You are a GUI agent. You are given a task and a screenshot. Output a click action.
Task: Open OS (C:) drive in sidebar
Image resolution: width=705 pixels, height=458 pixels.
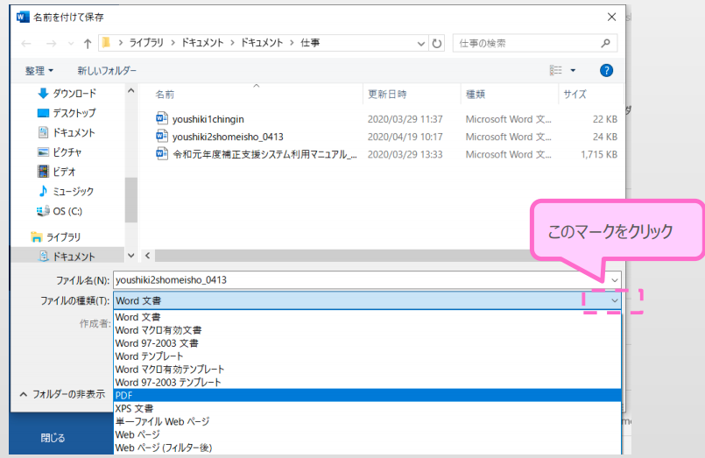pyautogui.click(x=60, y=211)
